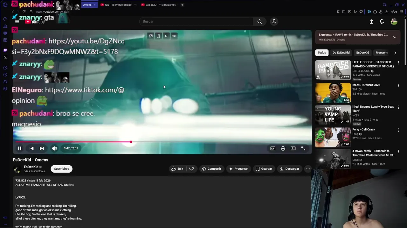Open Destroy Lonely Type Beat thumbnail
Screen dimensions: 407x228
pyautogui.click(x=333, y=115)
